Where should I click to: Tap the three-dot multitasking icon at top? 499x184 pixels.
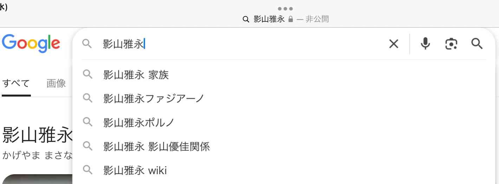tap(285, 9)
